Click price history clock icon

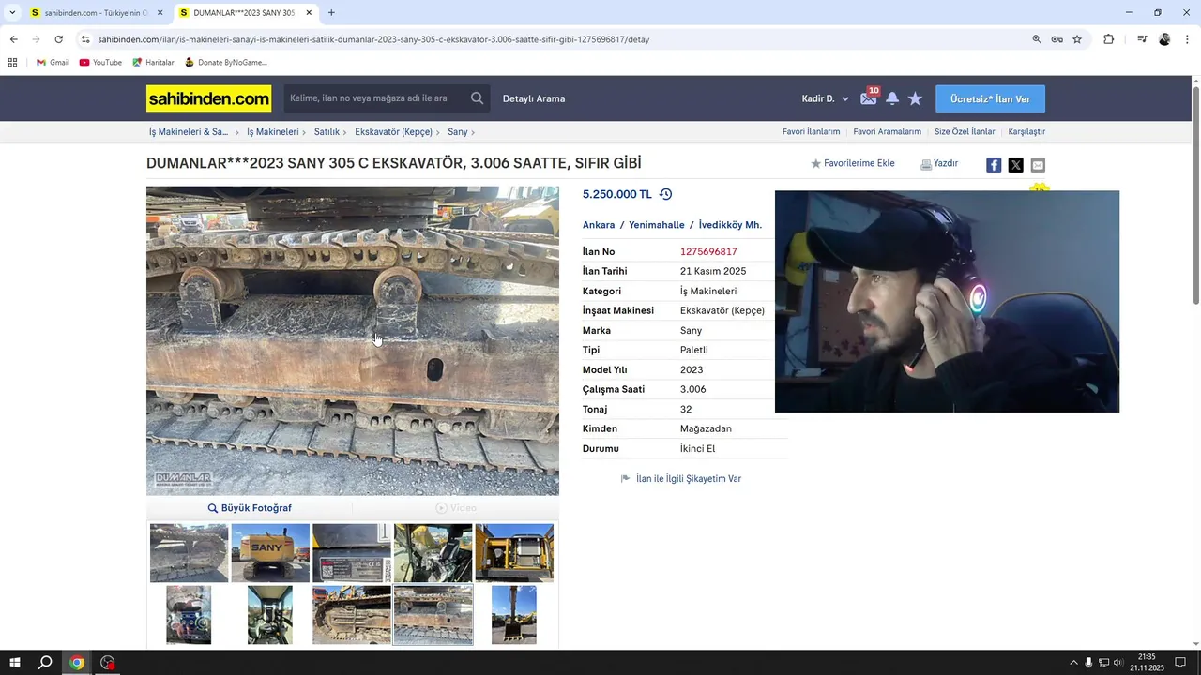665,194
